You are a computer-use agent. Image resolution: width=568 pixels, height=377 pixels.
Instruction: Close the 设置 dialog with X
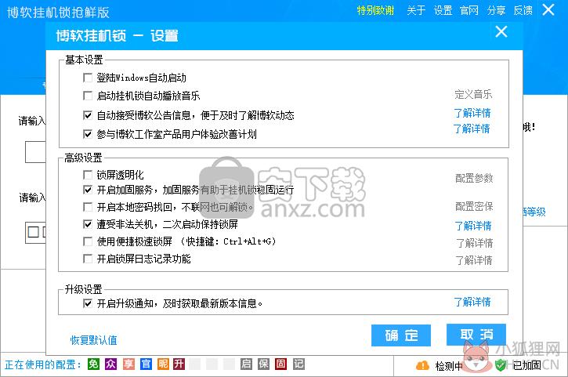[x=501, y=32]
